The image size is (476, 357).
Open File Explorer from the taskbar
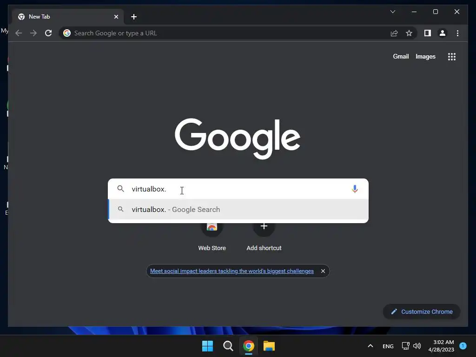269,346
